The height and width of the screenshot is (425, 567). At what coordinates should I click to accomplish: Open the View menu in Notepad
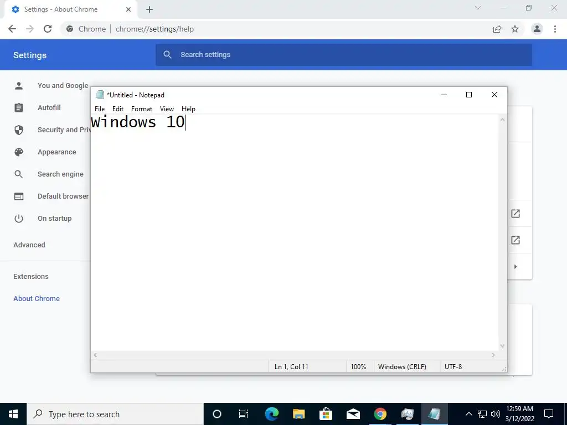tap(167, 109)
